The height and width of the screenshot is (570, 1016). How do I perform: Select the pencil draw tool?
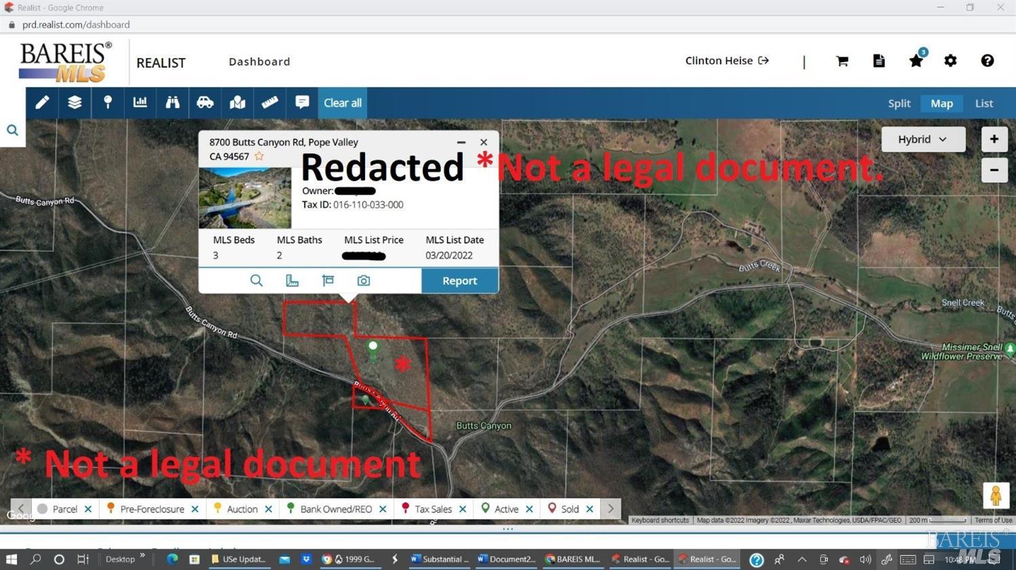(x=42, y=102)
